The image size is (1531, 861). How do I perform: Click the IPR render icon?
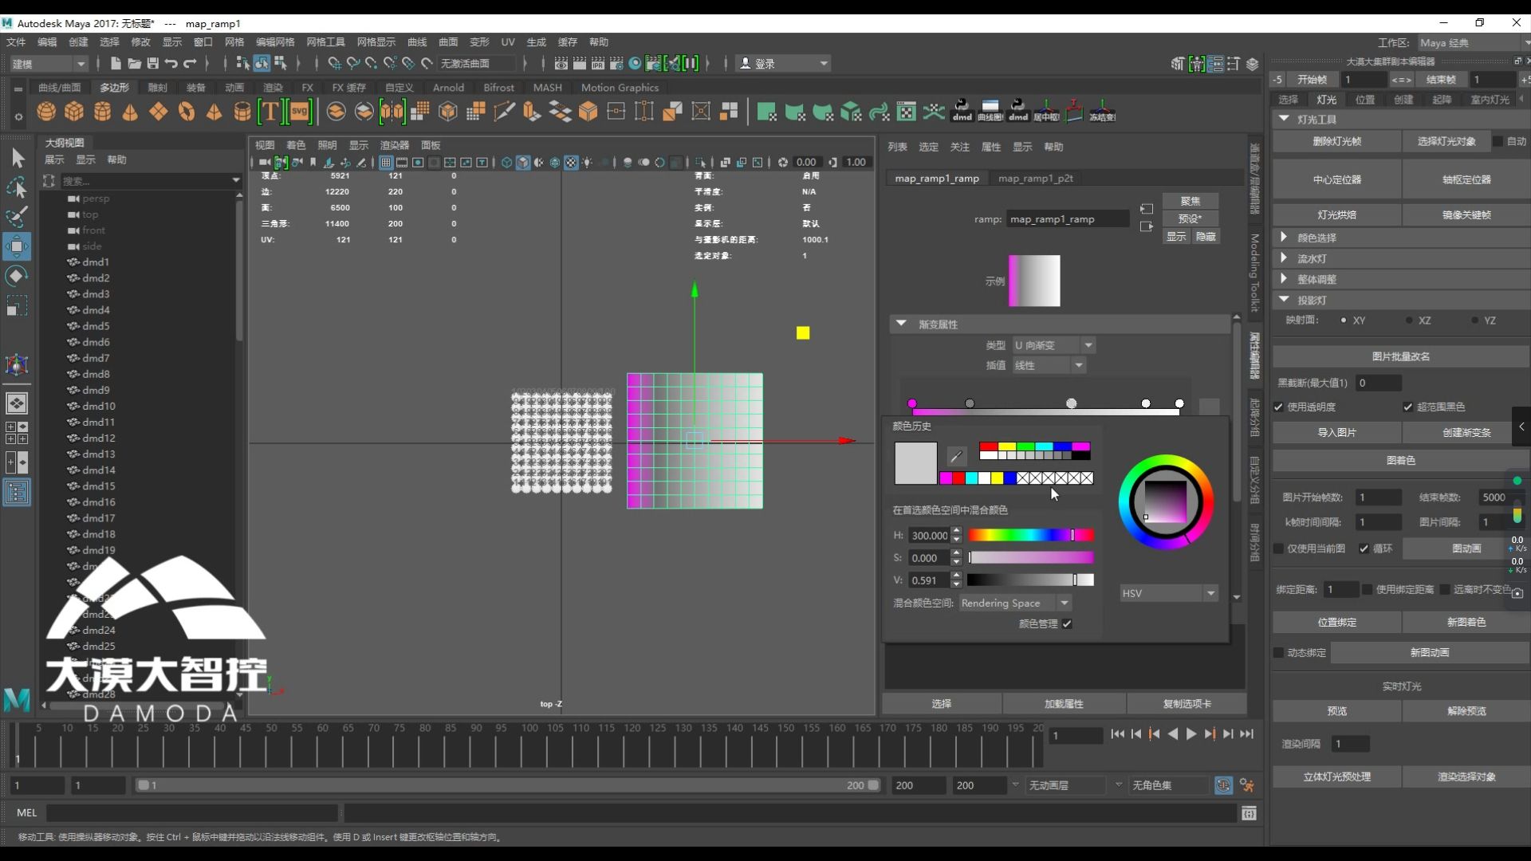(x=598, y=63)
